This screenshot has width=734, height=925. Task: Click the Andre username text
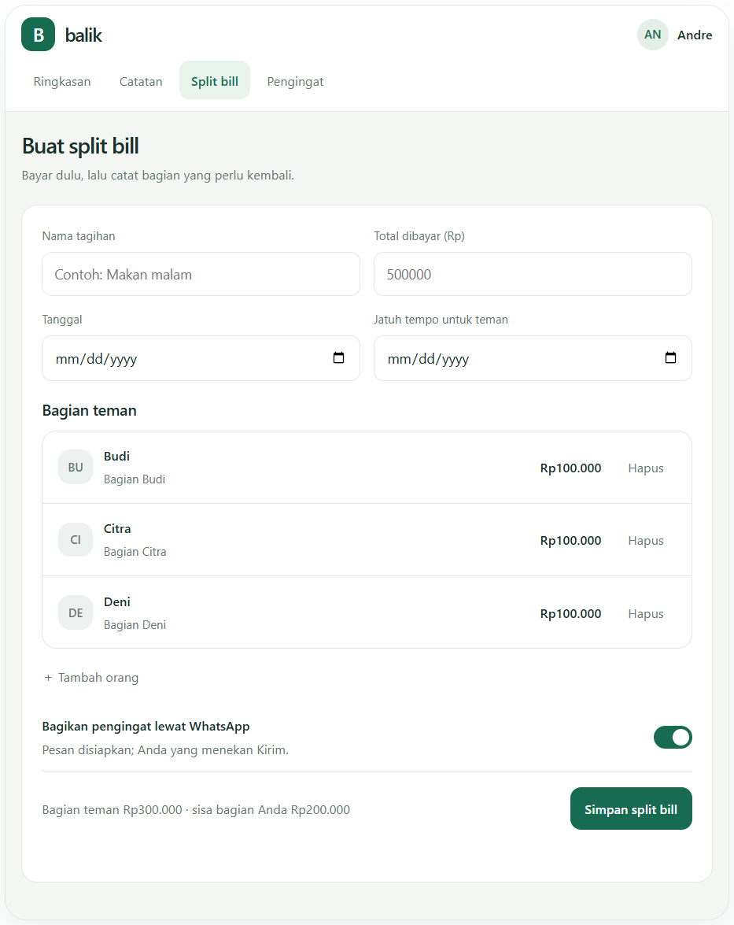click(x=695, y=35)
